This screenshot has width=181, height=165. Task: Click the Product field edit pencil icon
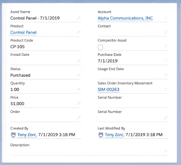(79, 32)
